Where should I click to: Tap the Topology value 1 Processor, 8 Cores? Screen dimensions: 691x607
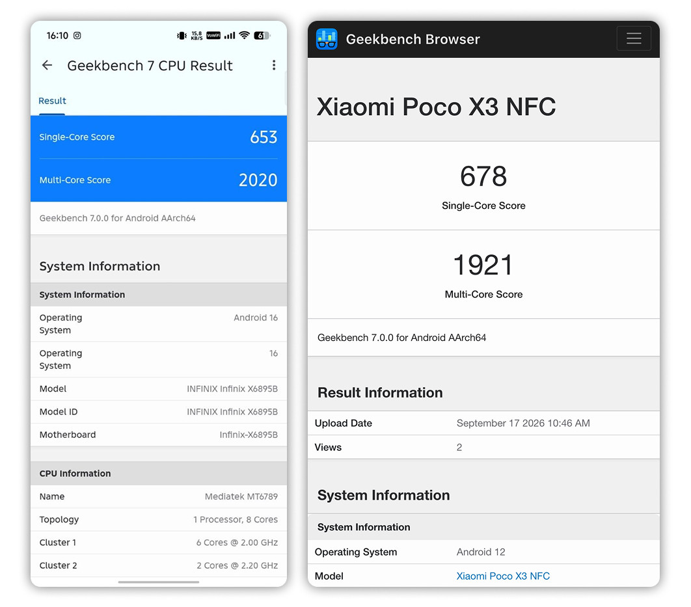tap(236, 519)
